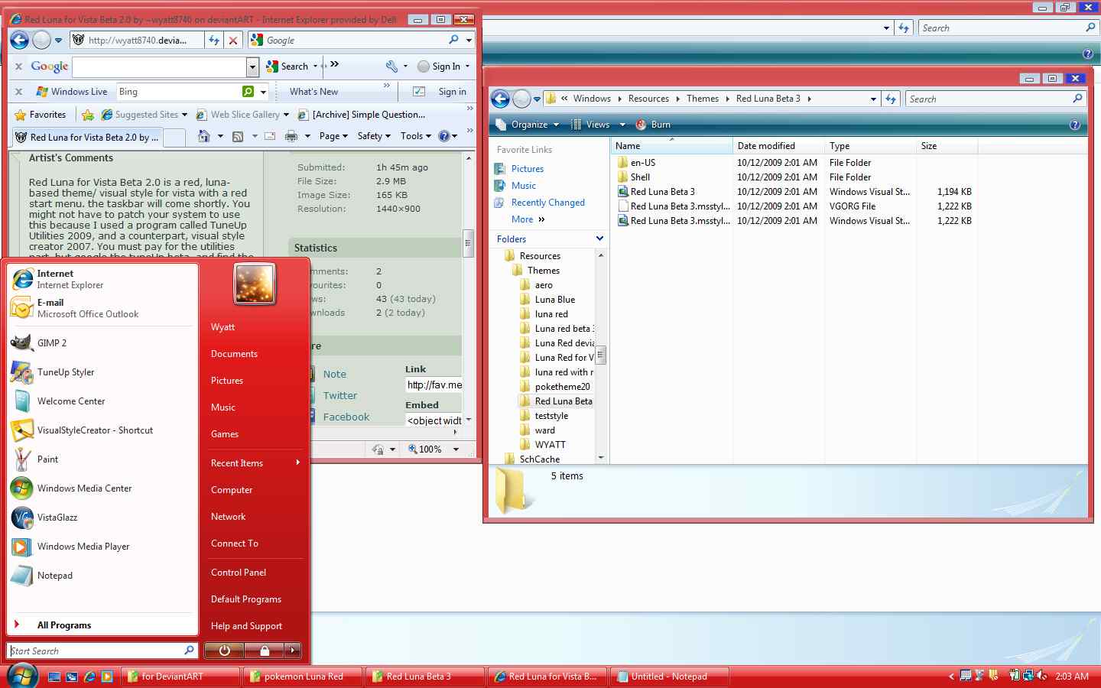This screenshot has width=1101, height=688.
Task: Click the green Bing search magnifier
Action: click(248, 92)
